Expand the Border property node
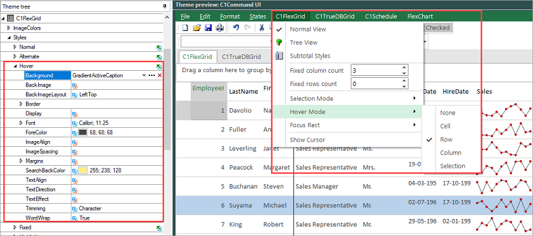The height and width of the screenshot is (236, 533). 21,104
